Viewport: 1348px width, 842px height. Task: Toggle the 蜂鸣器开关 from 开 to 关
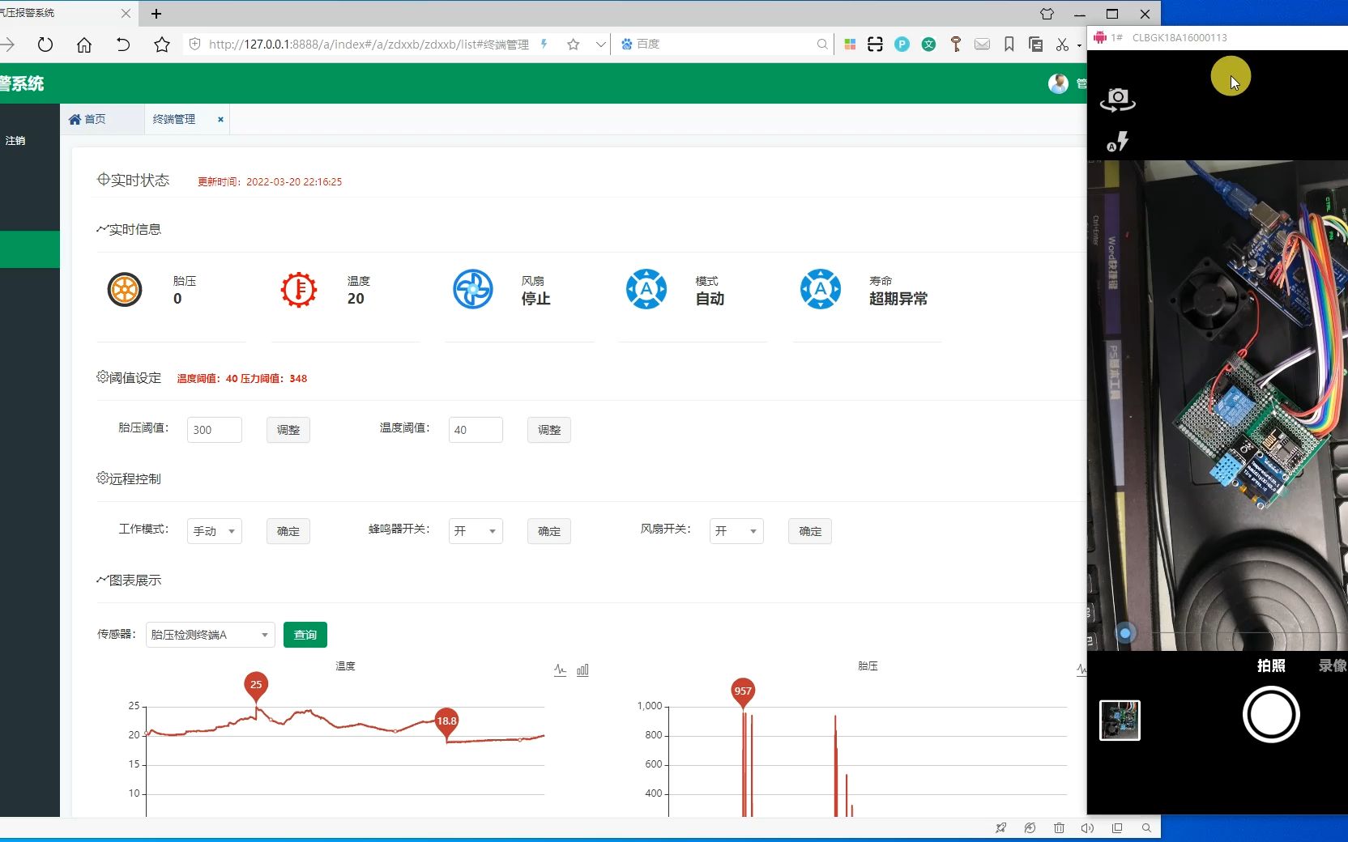[476, 531]
